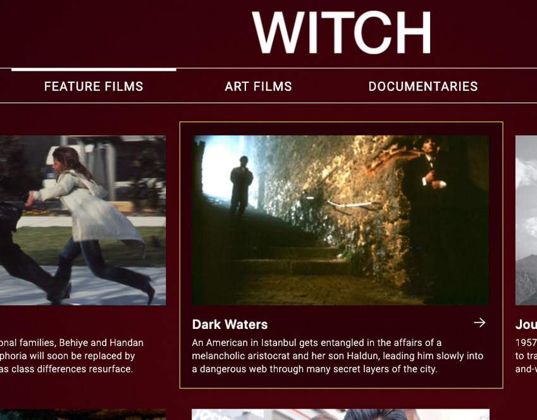This screenshot has height=420, width=537.
Task: Open the partially visible bottom-center film thumbnail
Action: click(340, 414)
